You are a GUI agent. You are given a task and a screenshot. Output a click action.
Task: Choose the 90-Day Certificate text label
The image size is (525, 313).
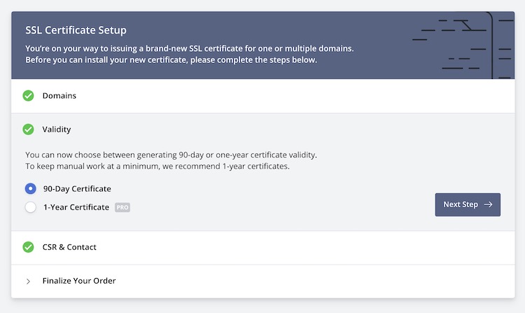tap(77, 189)
